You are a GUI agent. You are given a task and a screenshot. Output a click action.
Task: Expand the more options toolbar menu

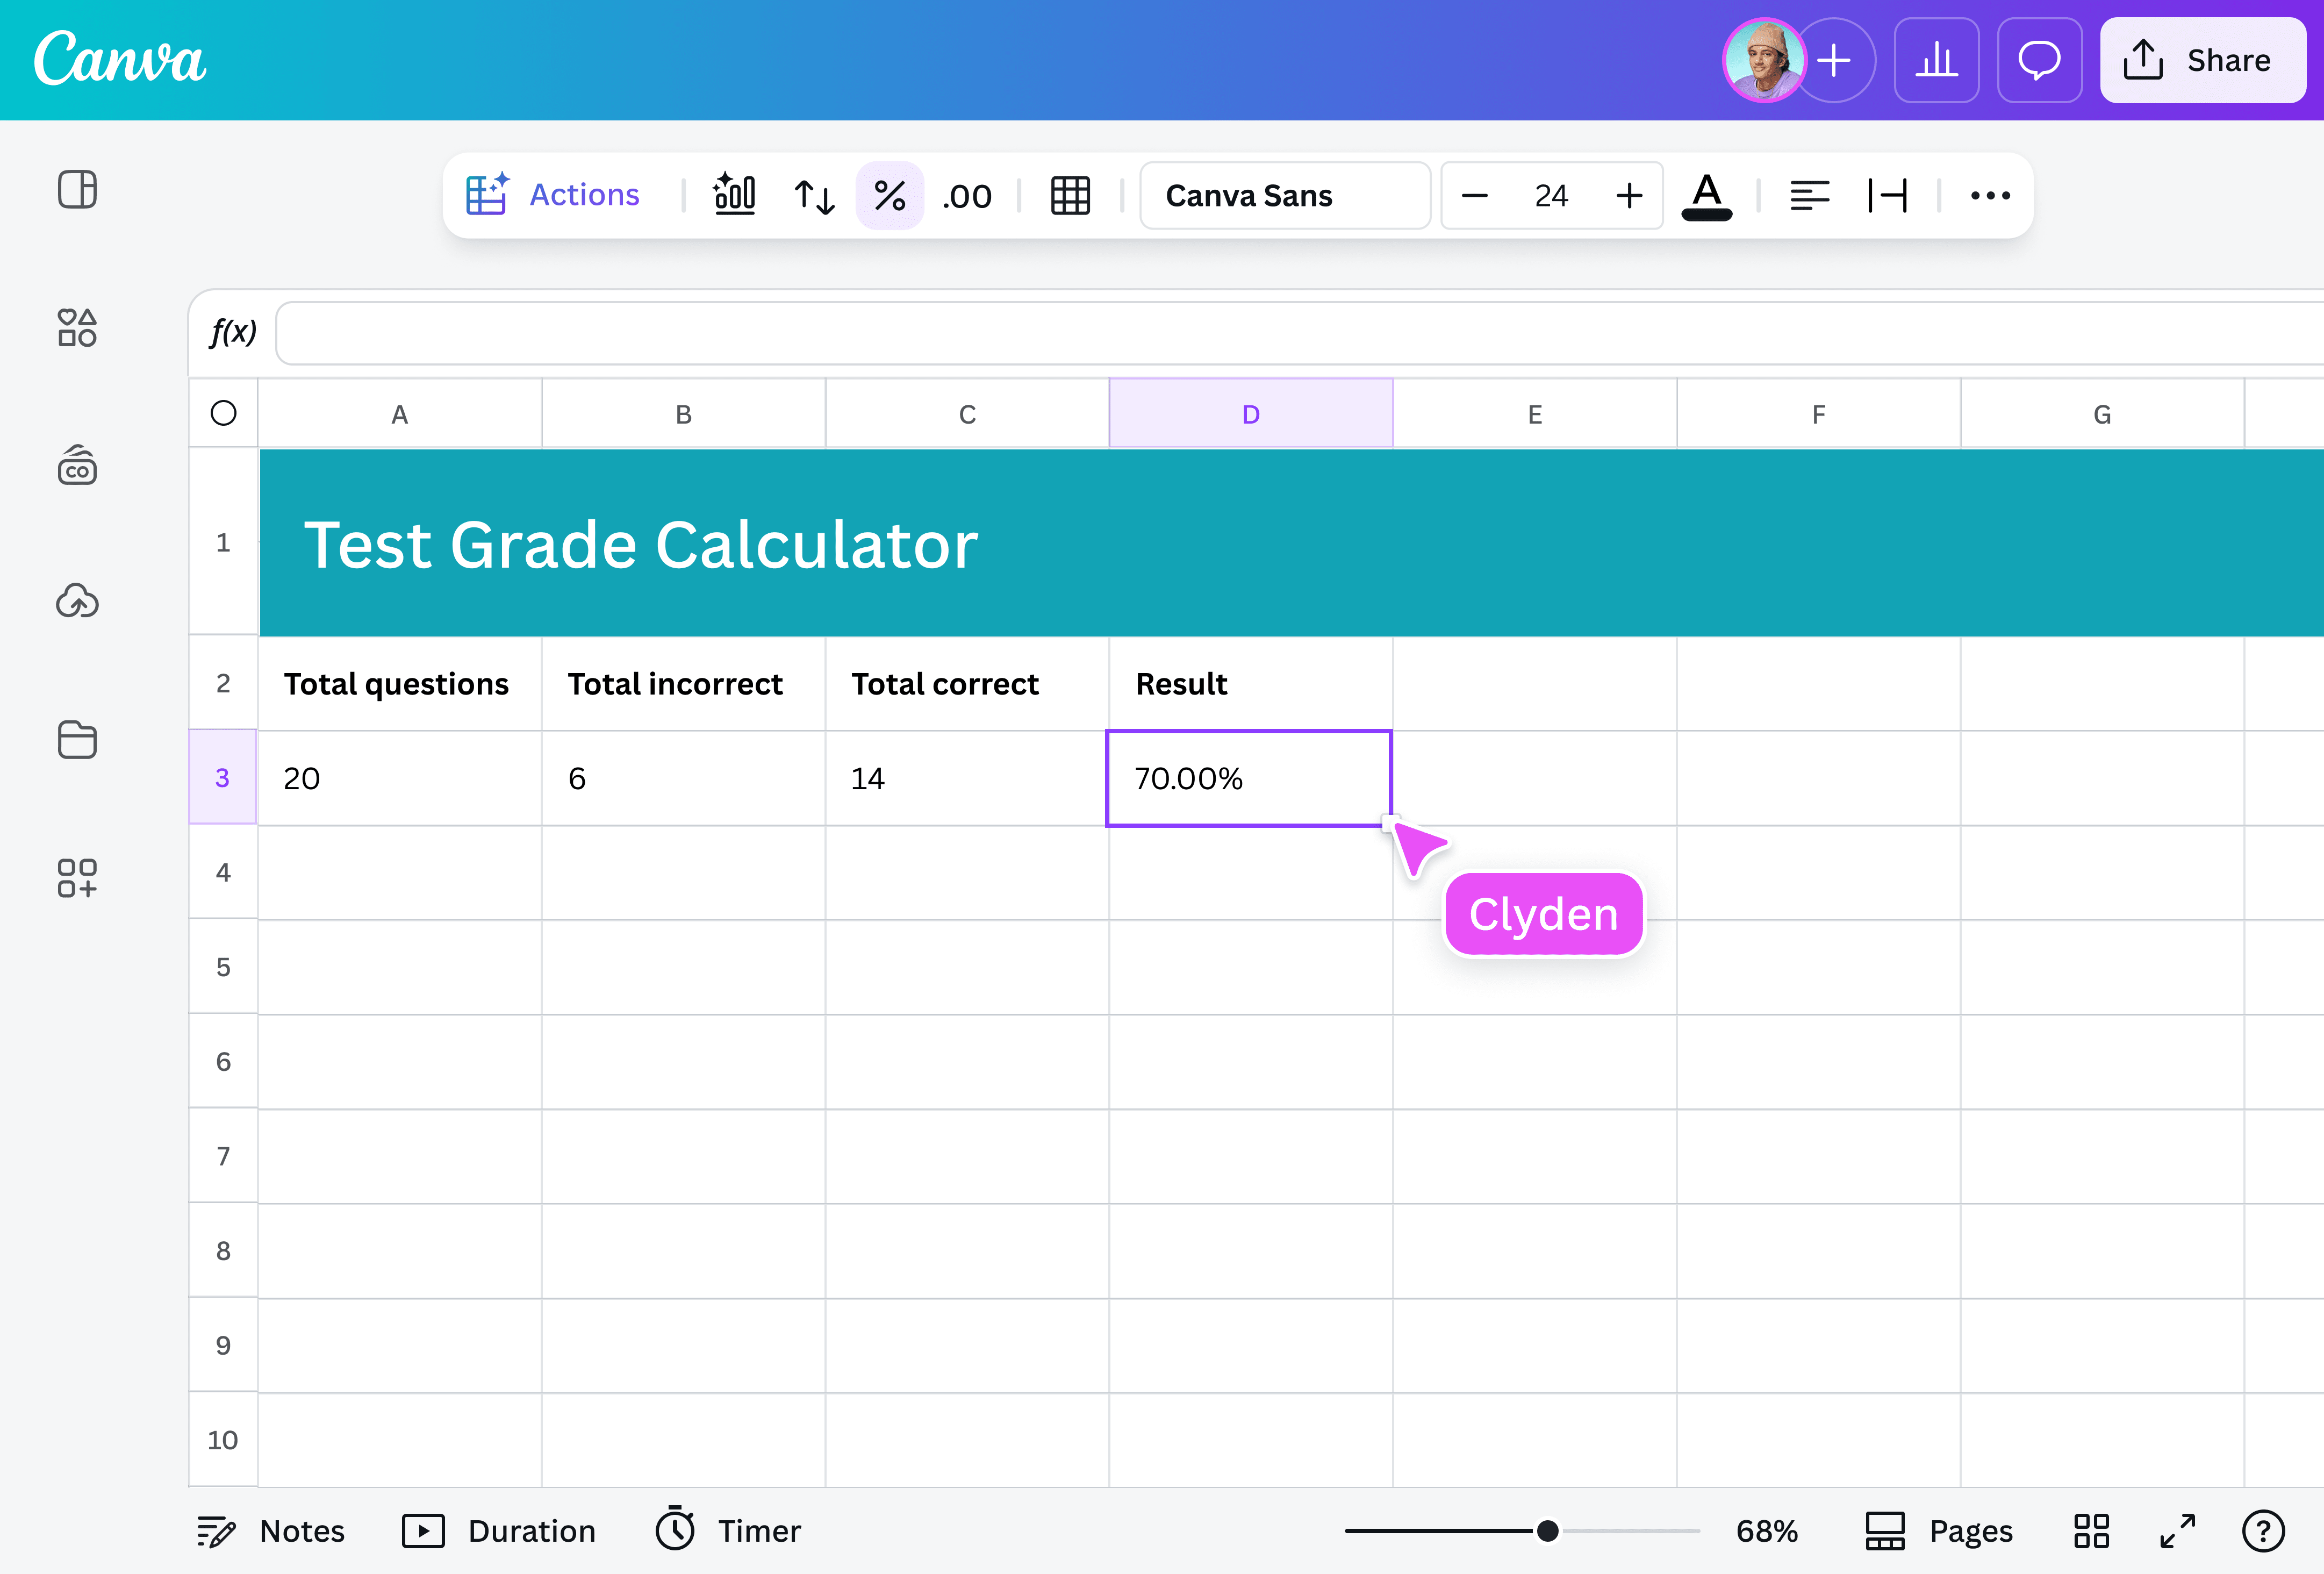pyautogui.click(x=1990, y=196)
